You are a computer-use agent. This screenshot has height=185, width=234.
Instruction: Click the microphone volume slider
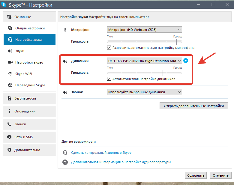click(x=145, y=42)
